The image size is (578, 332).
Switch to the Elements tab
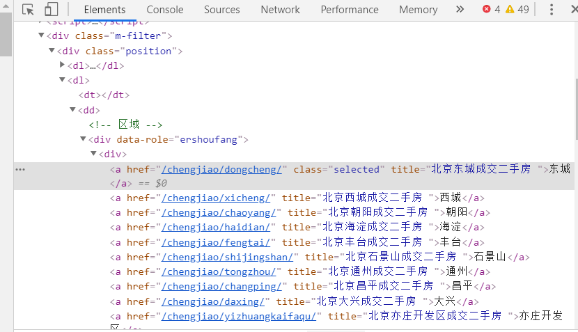point(104,10)
